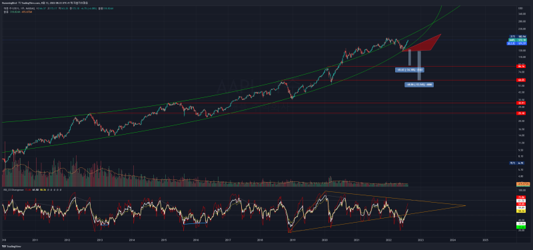
Task: Click the 2017 label on the time axis
Action: click(229, 240)
